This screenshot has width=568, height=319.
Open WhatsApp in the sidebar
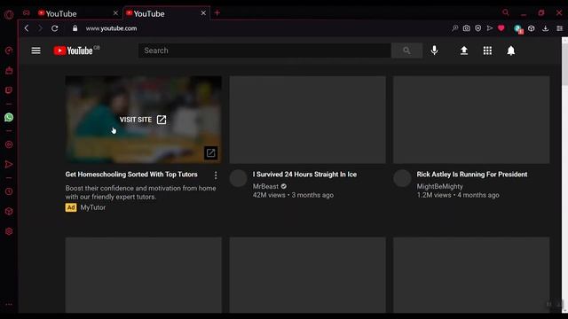tap(9, 117)
